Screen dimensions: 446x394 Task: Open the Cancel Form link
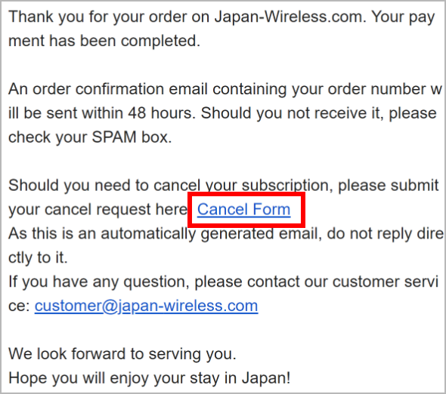point(243,210)
